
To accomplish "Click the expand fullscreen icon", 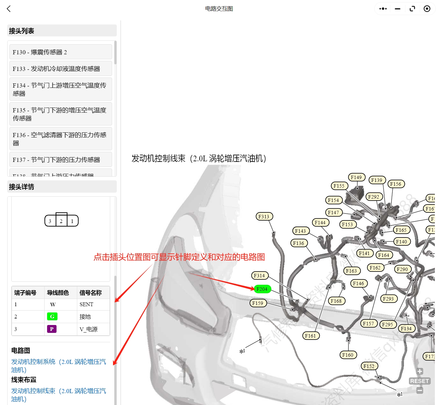I will 412,9.
